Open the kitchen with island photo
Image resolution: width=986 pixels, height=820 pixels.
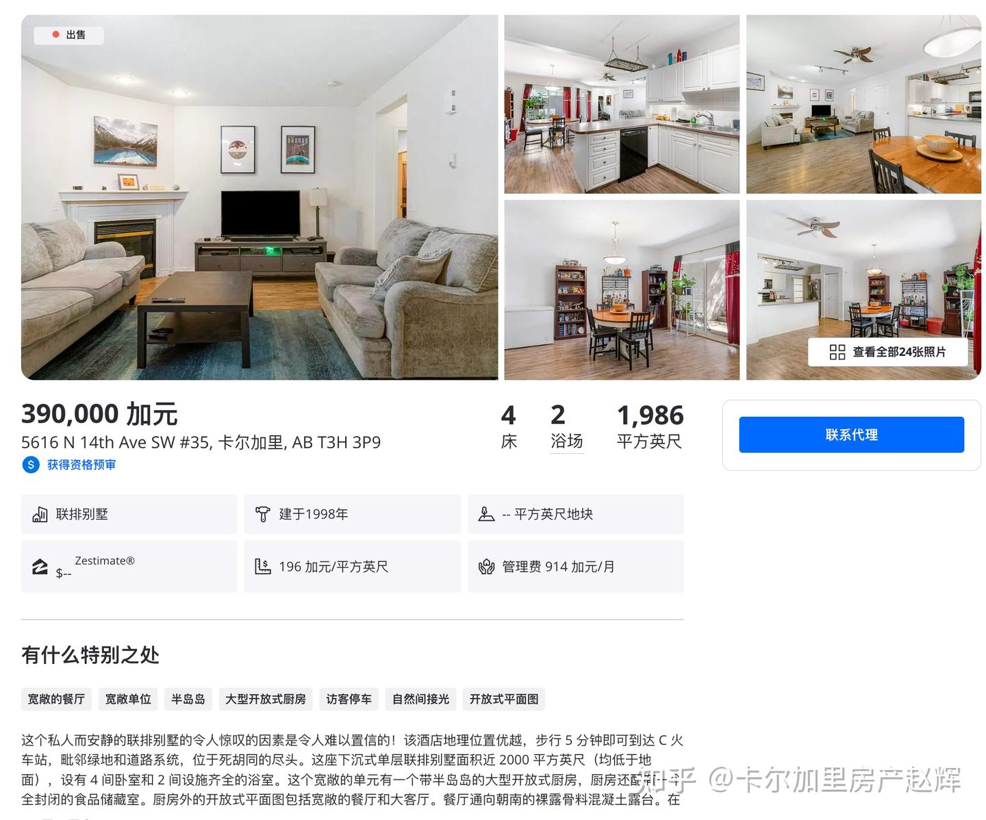point(622,104)
